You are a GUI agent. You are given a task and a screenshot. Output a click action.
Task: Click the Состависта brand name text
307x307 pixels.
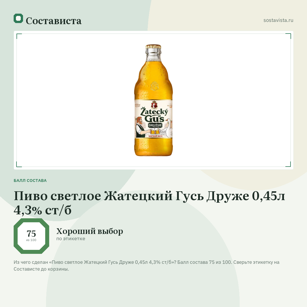[x=53, y=21]
